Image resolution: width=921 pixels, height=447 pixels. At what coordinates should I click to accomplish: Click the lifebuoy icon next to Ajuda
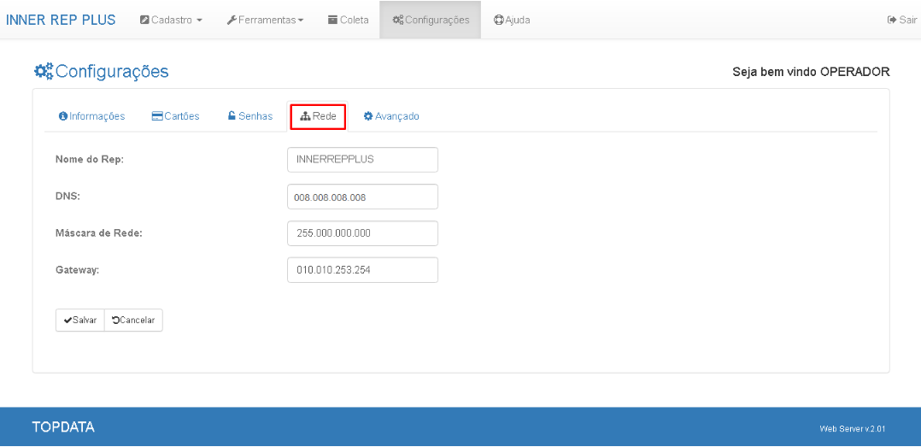[x=499, y=20]
